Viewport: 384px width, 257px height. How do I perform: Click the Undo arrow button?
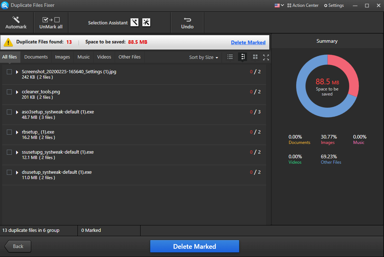pyautogui.click(x=188, y=23)
